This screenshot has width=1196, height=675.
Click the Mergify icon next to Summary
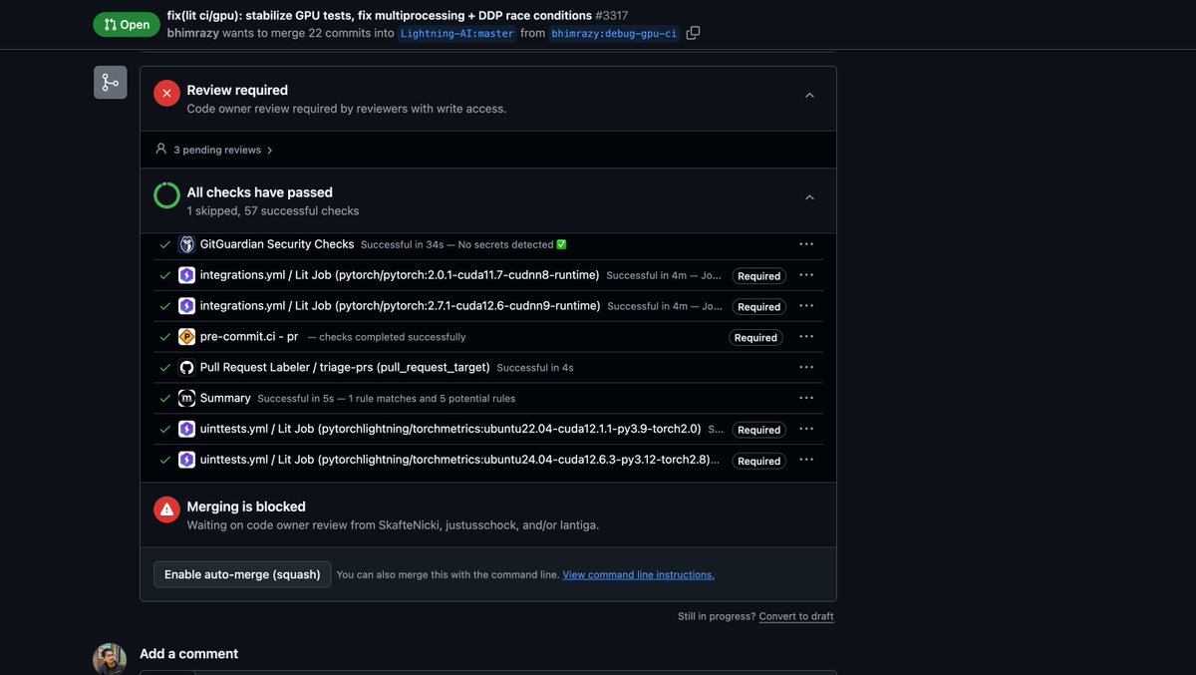186,399
